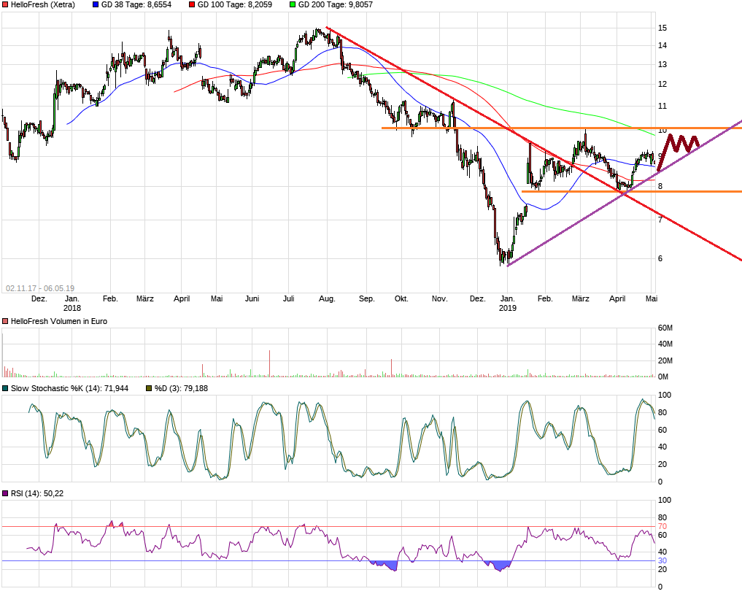Click the Aug. month label on time axis

click(x=327, y=298)
